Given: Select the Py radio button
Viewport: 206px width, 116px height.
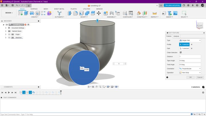Looking at the screenshot, I should click(197, 114).
